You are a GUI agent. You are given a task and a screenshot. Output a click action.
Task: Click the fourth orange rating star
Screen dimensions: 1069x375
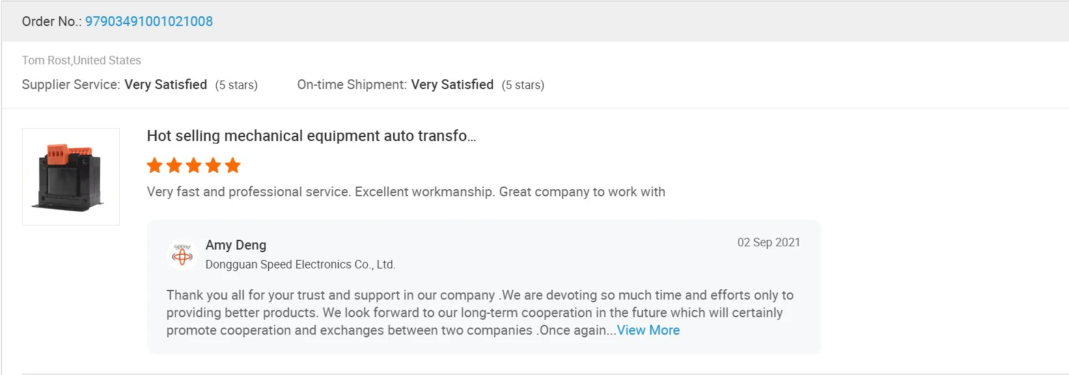pos(214,166)
